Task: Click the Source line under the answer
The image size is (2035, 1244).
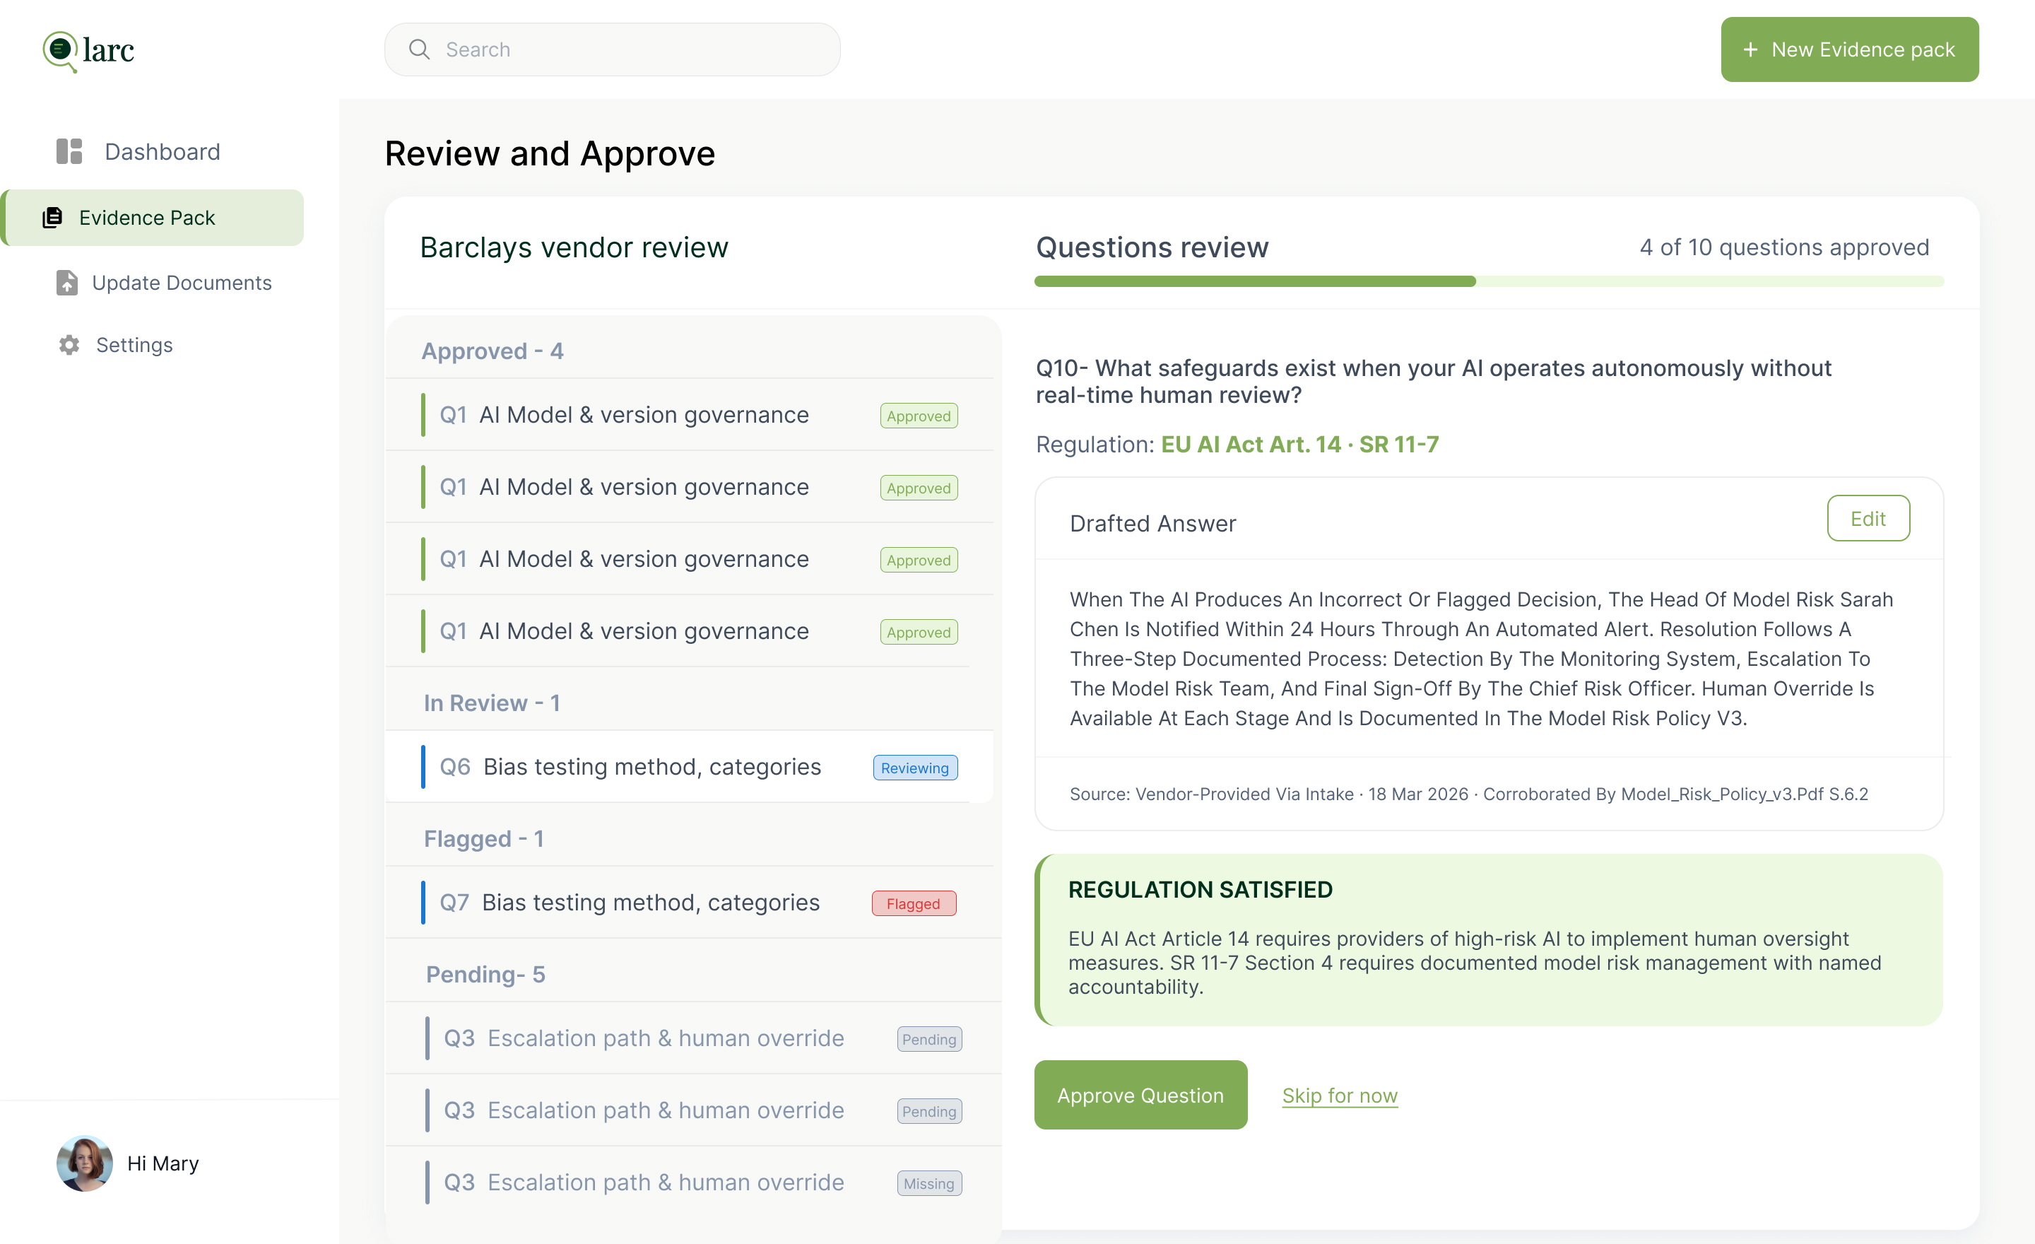Action: coord(1468,794)
